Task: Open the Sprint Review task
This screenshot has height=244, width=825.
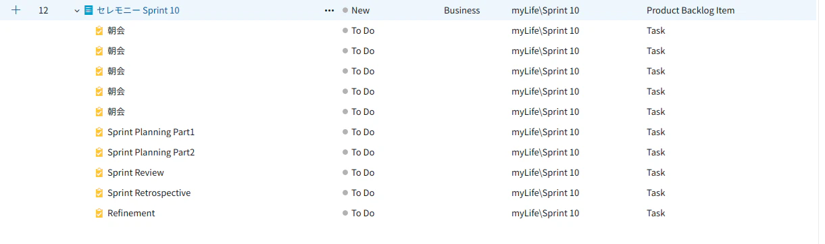Action: tap(136, 172)
